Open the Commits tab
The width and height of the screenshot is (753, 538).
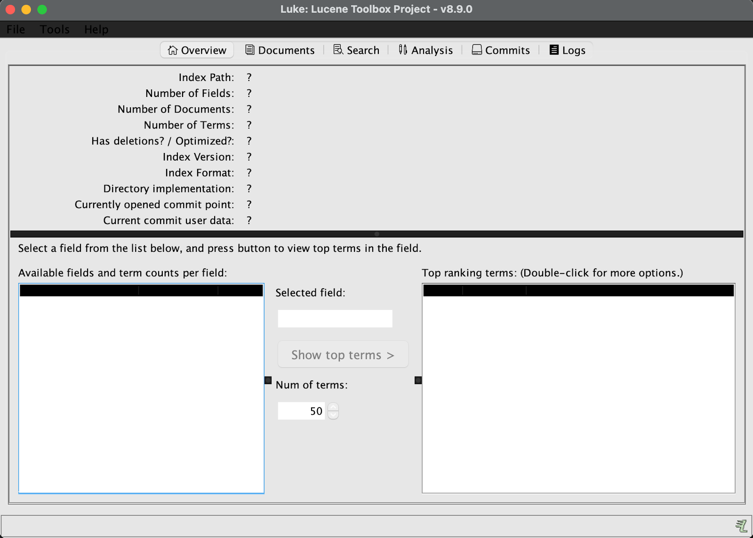501,50
